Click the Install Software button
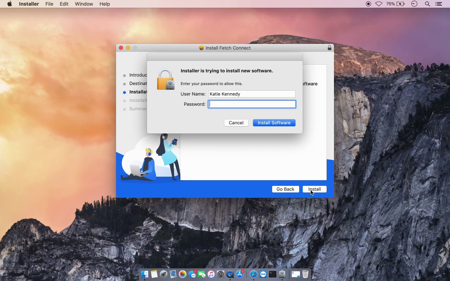 click(x=274, y=123)
